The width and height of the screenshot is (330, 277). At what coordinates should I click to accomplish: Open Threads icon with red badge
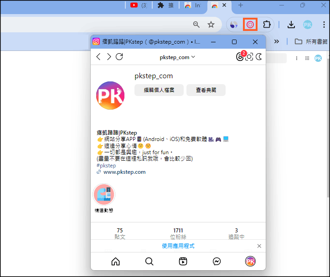tap(240, 56)
